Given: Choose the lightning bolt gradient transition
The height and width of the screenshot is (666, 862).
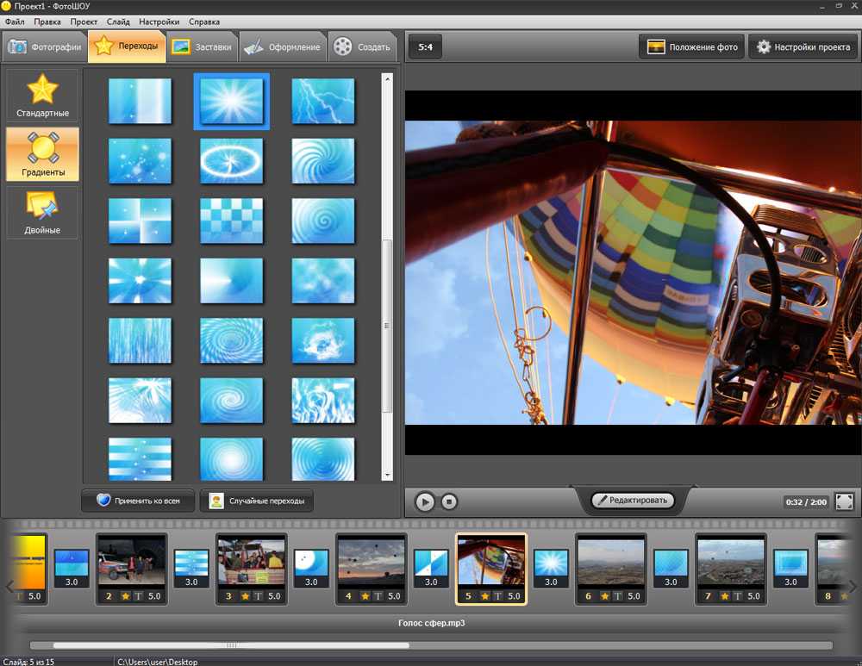Looking at the screenshot, I should 323,101.
